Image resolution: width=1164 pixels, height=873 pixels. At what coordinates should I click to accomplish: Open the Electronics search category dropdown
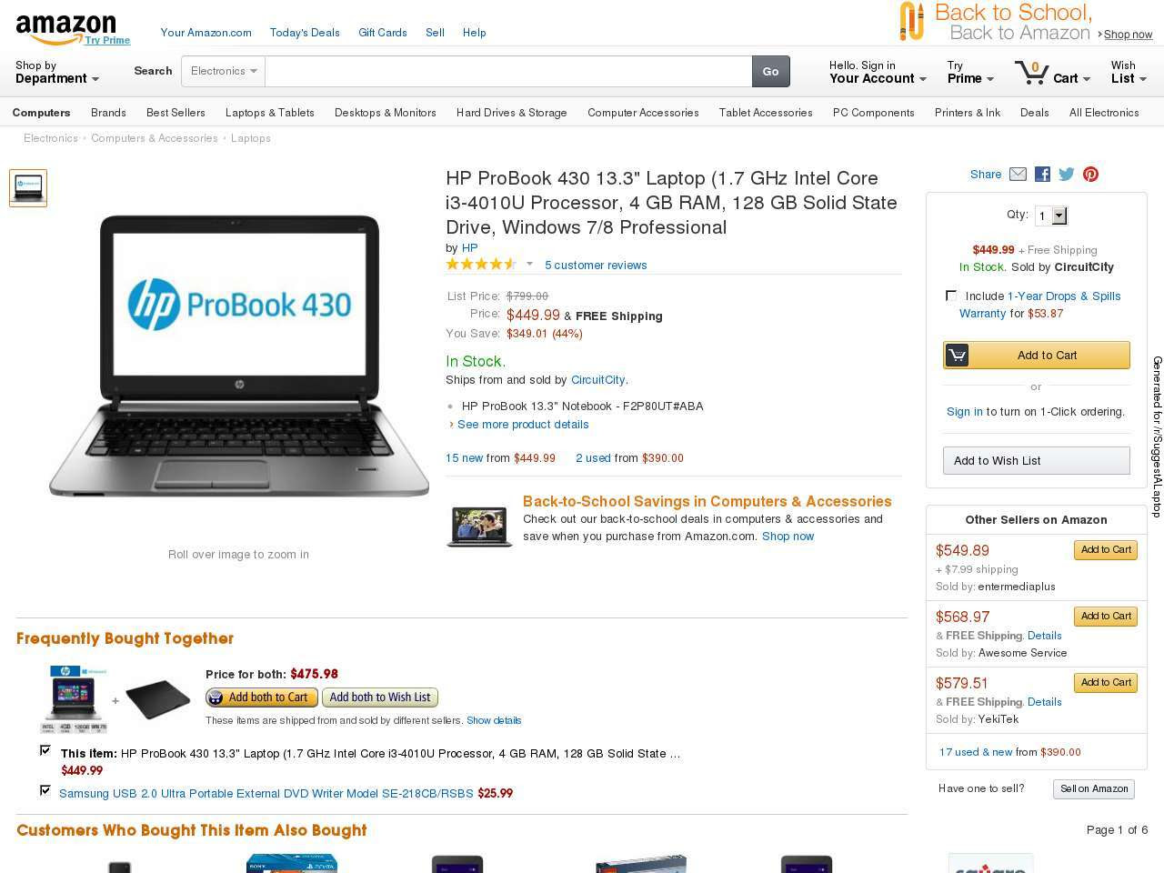(x=223, y=71)
